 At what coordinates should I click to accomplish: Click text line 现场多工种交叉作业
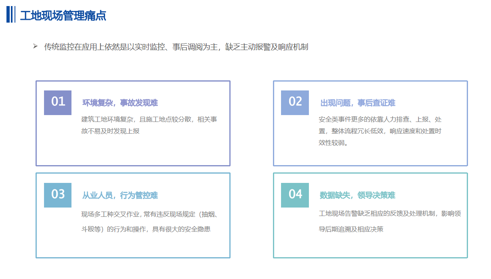pyautogui.click(x=150, y=214)
